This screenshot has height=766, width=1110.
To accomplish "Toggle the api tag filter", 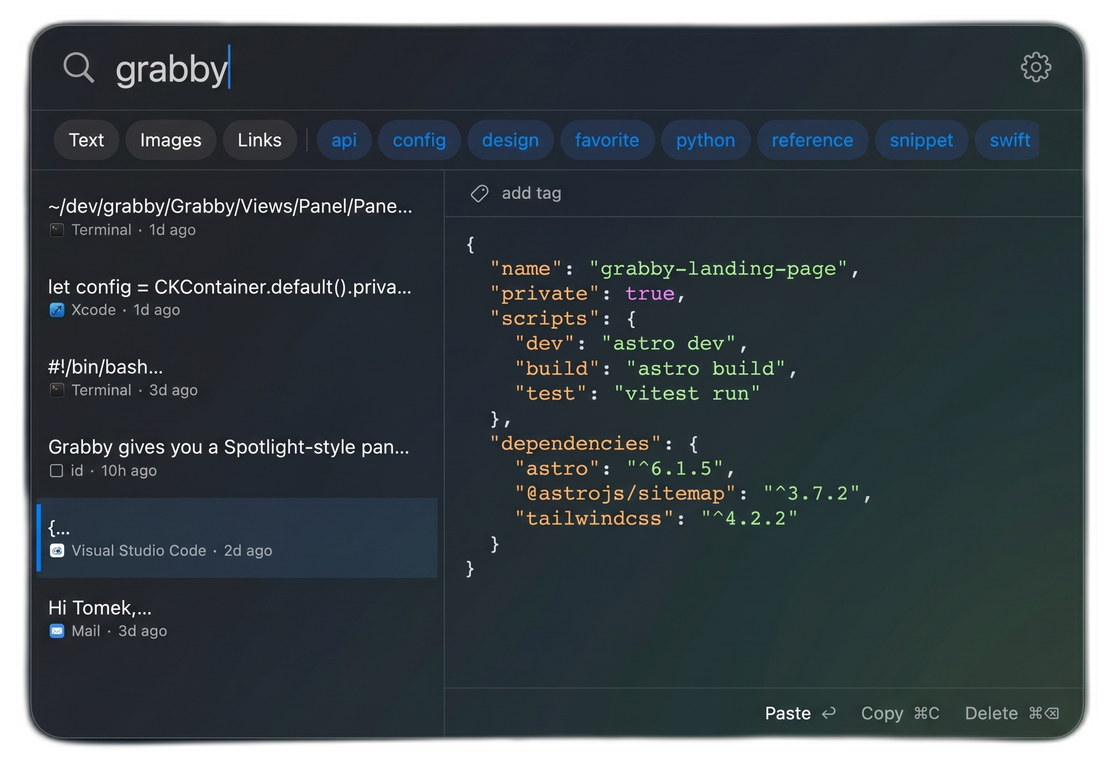I will point(344,140).
